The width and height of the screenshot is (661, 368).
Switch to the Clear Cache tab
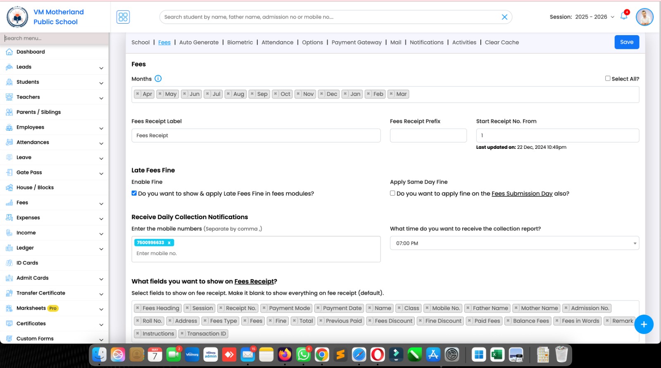pyautogui.click(x=502, y=42)
